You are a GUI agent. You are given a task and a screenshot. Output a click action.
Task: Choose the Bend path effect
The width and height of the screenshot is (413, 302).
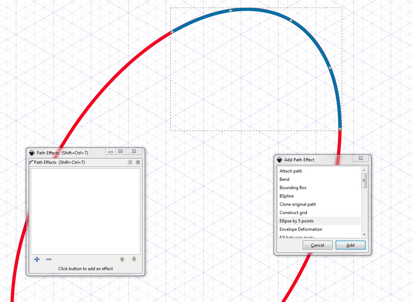(284, 179)
